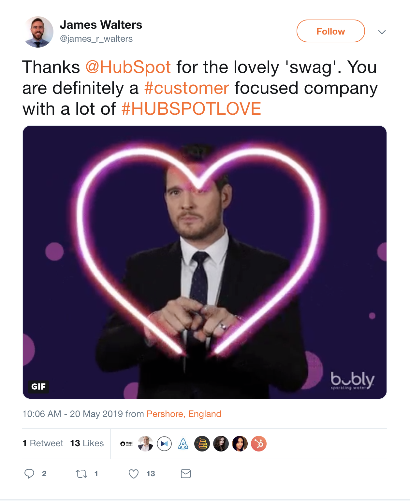Screen dimensions: 410x501
Task: Open the blue bow-tie logo liker avatar
Action: coord(164,444)
